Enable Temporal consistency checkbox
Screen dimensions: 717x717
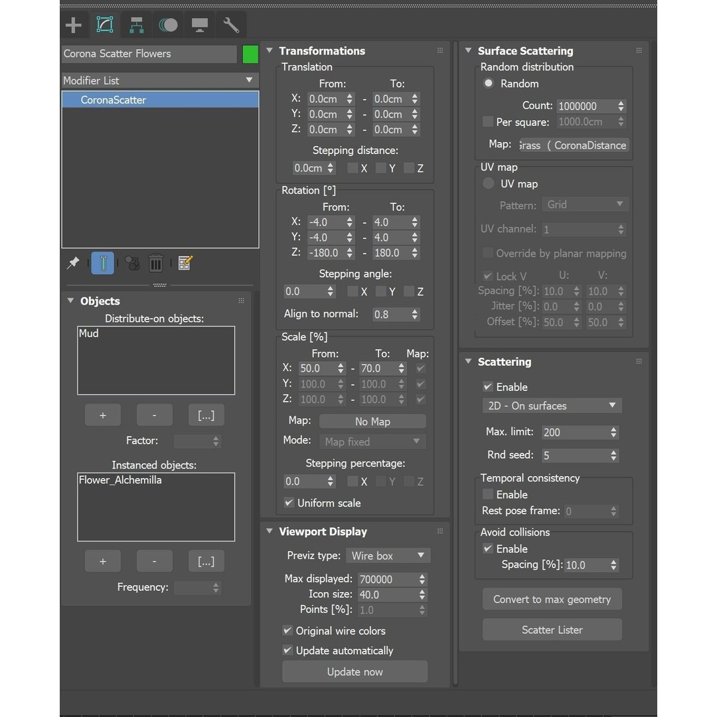(x=488, y=495)
